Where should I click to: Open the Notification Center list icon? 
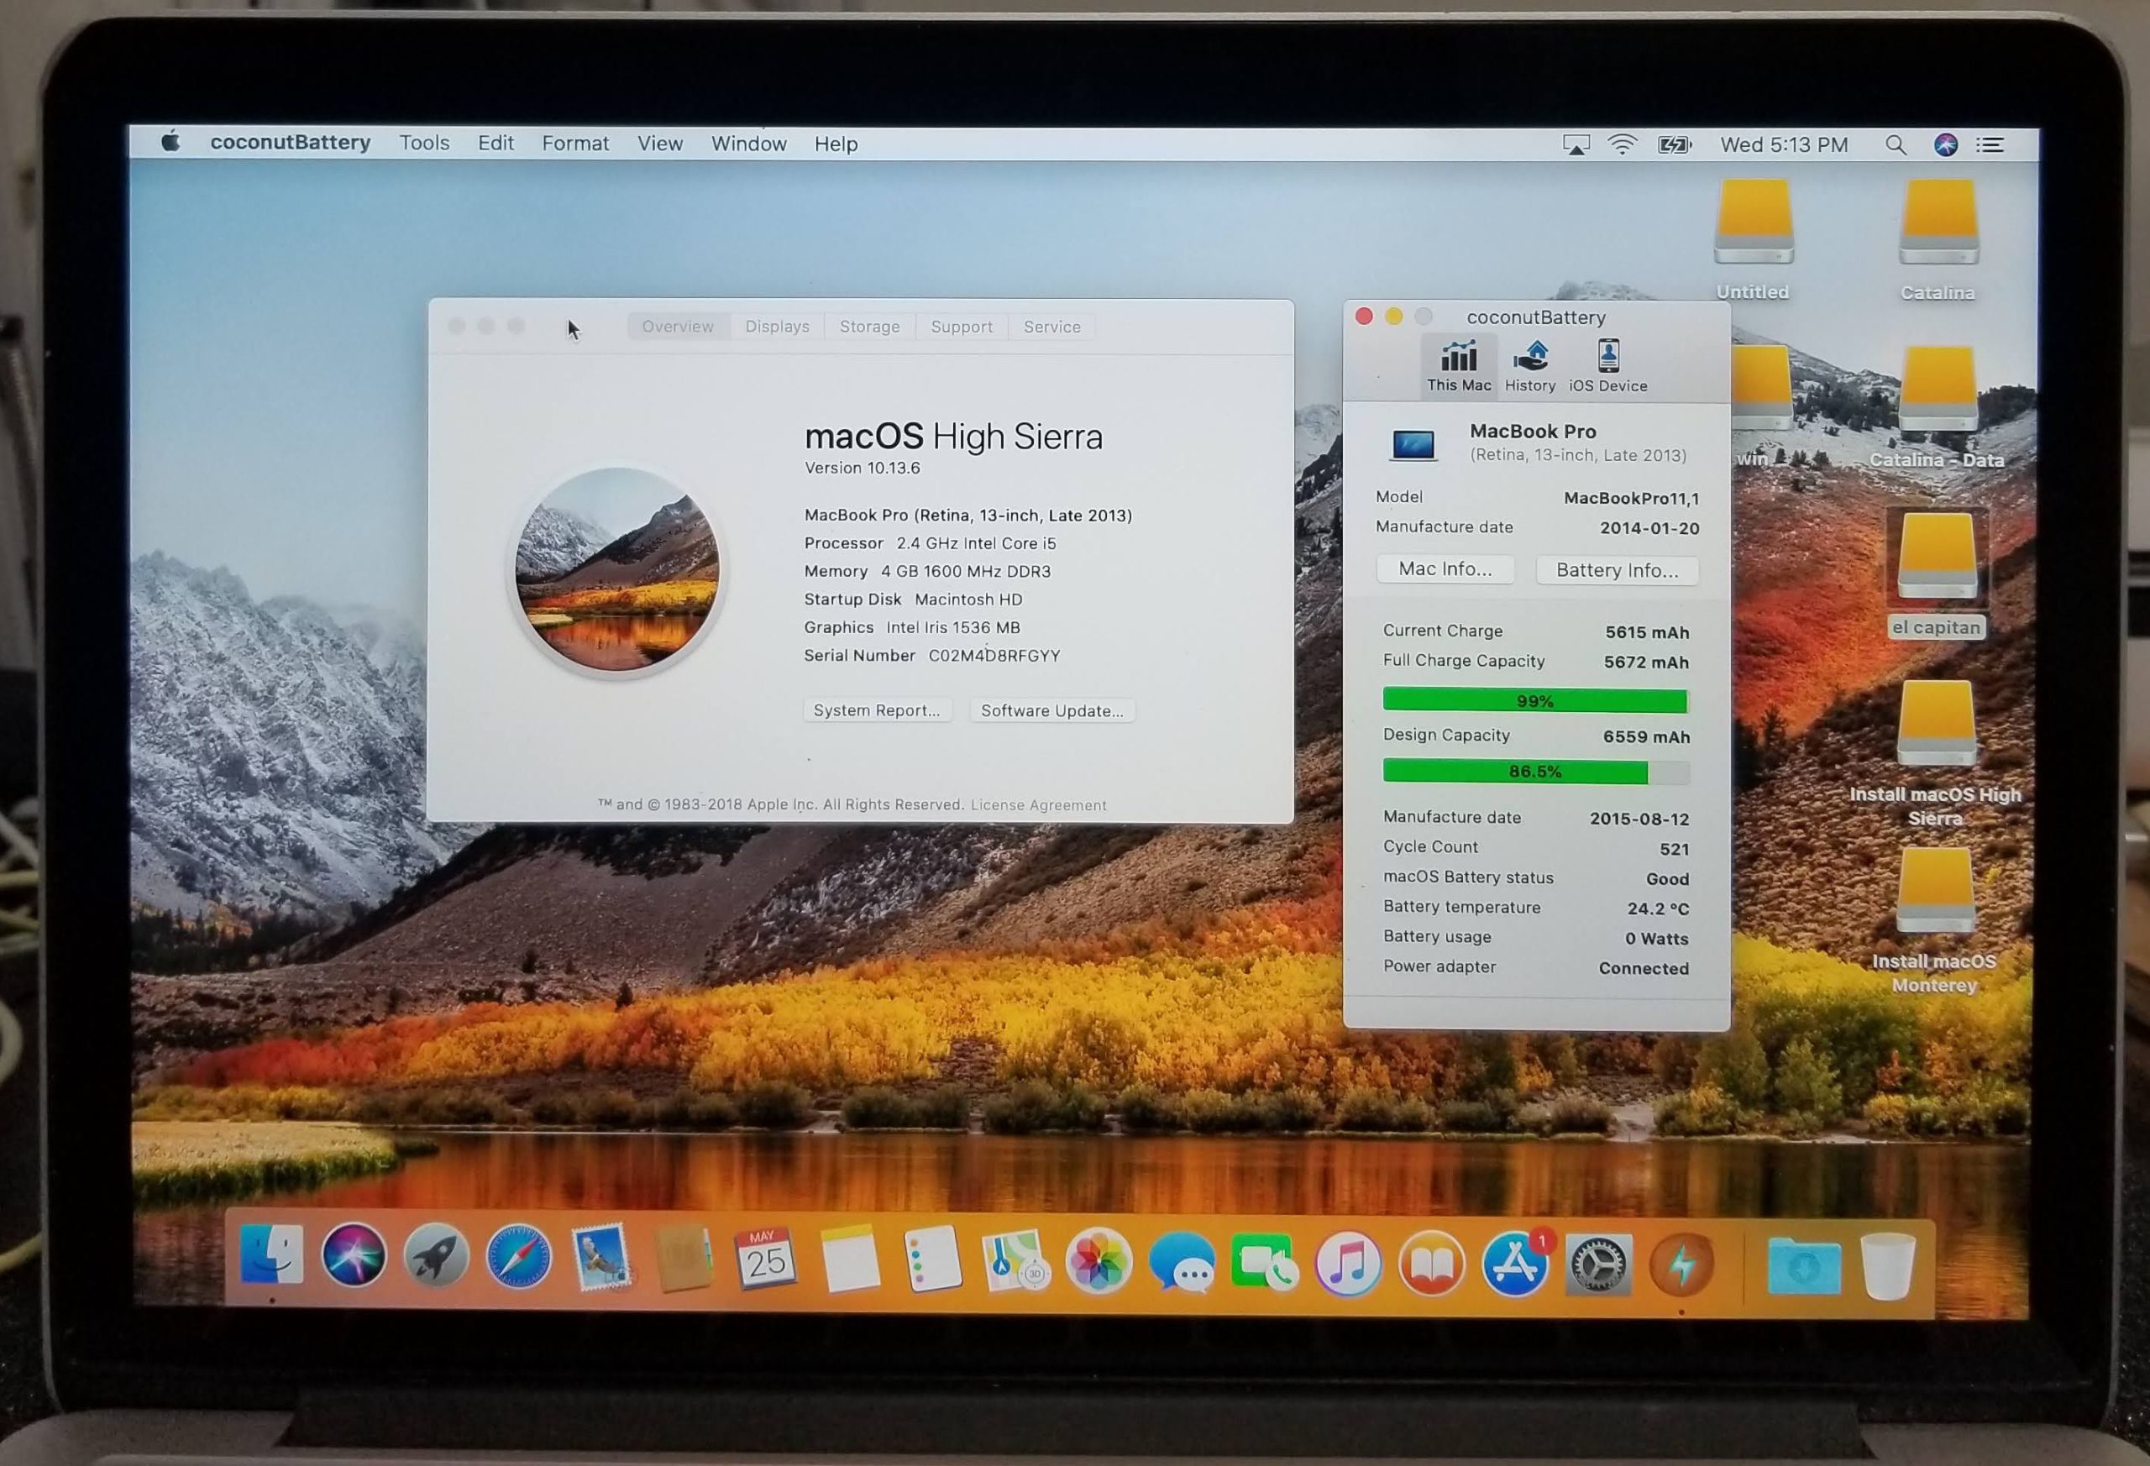point(1990,145)
